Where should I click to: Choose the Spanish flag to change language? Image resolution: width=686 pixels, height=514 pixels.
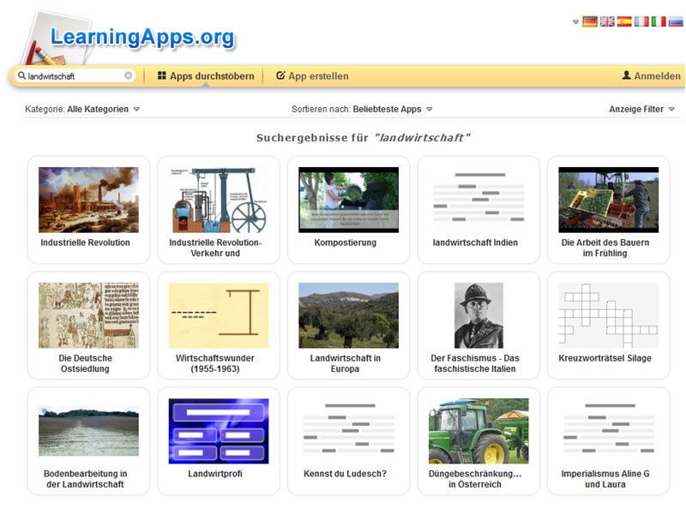624,21
